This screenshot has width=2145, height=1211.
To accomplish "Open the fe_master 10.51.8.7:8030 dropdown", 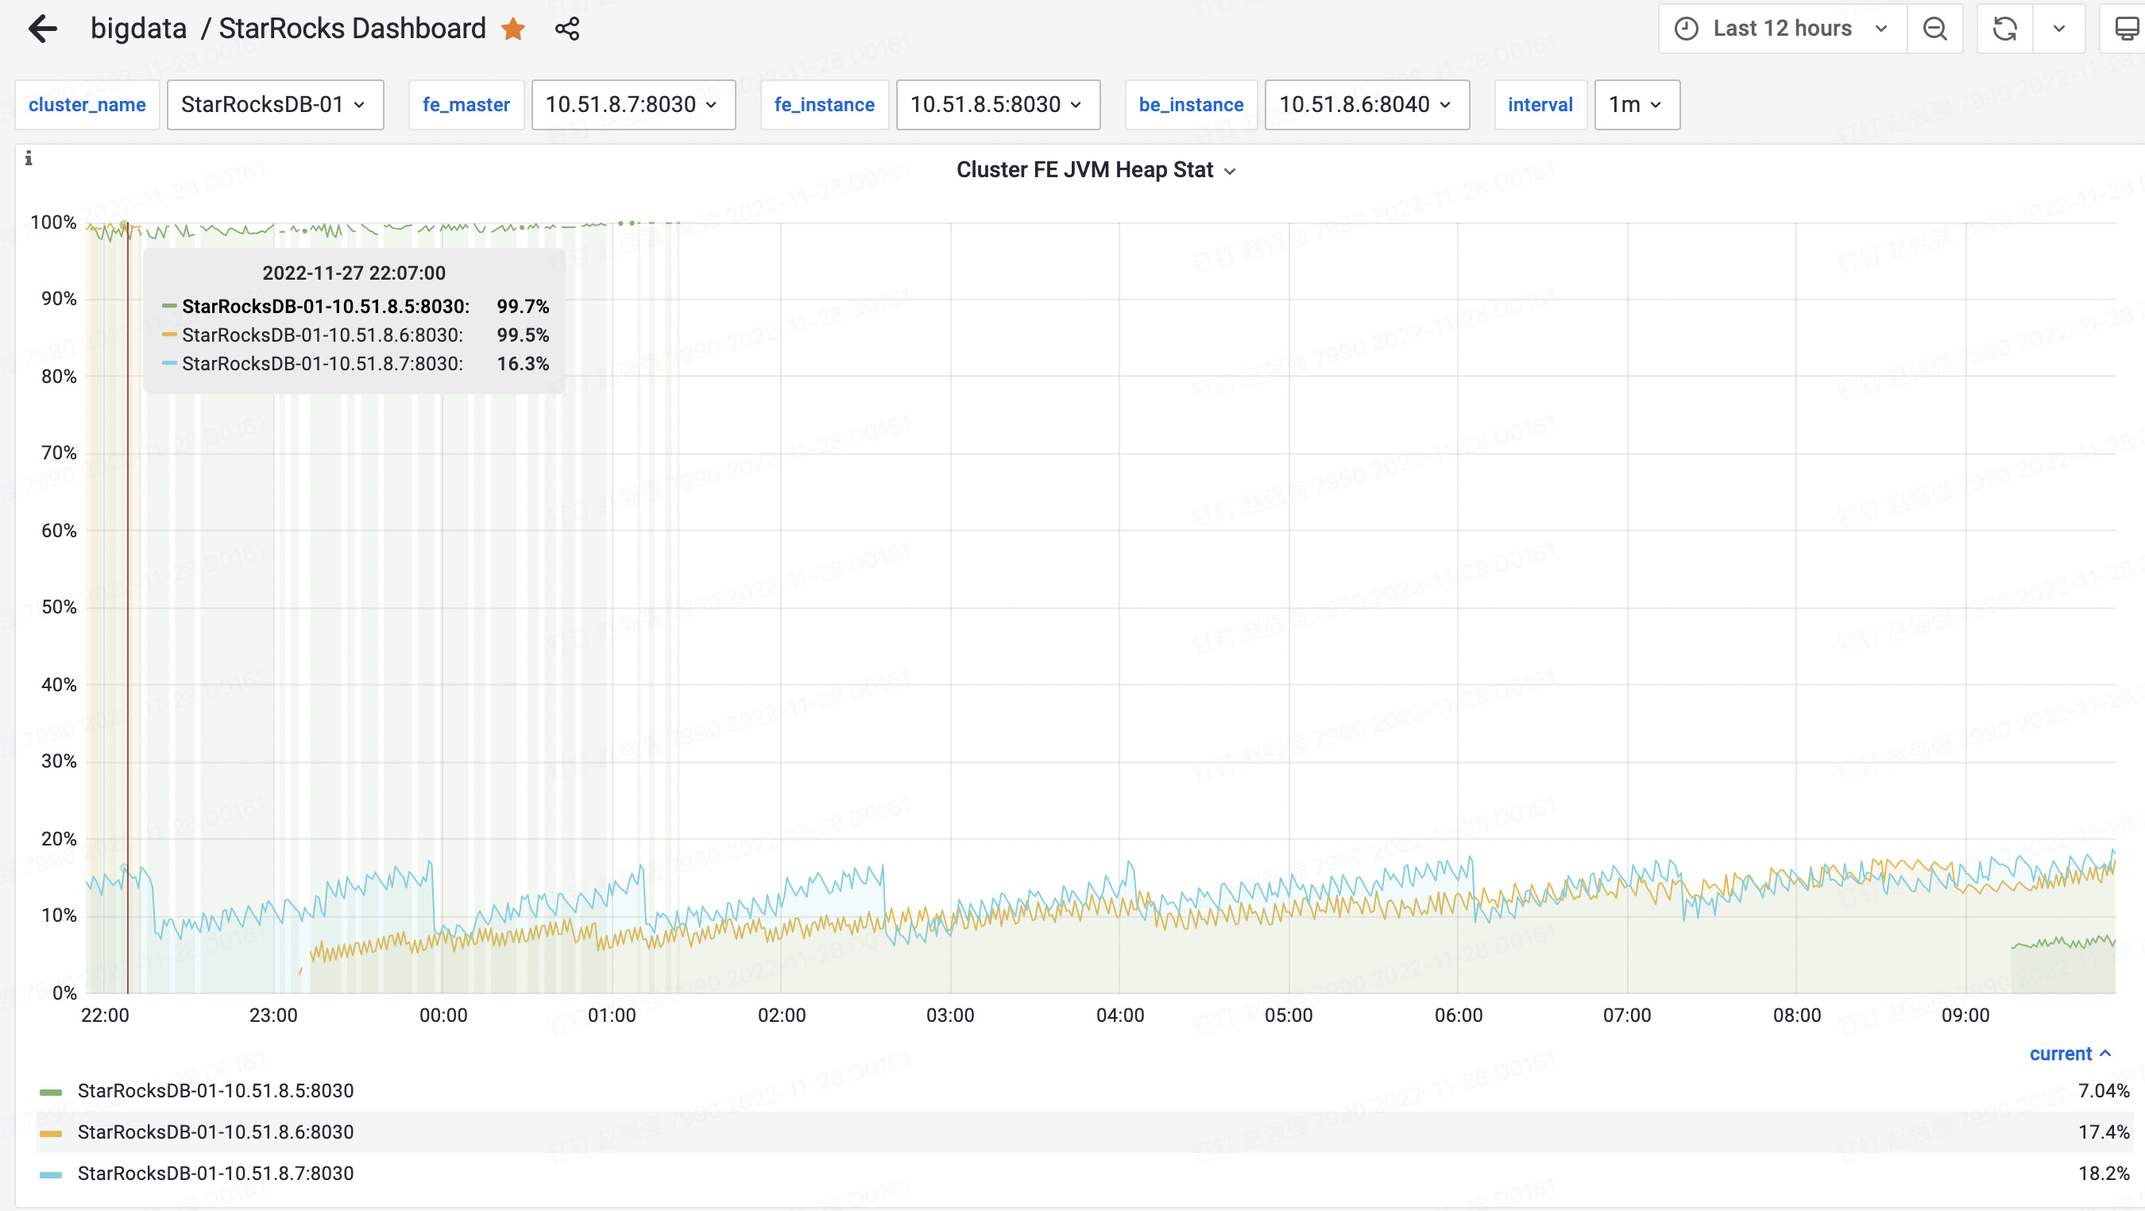I will point(633,105).
